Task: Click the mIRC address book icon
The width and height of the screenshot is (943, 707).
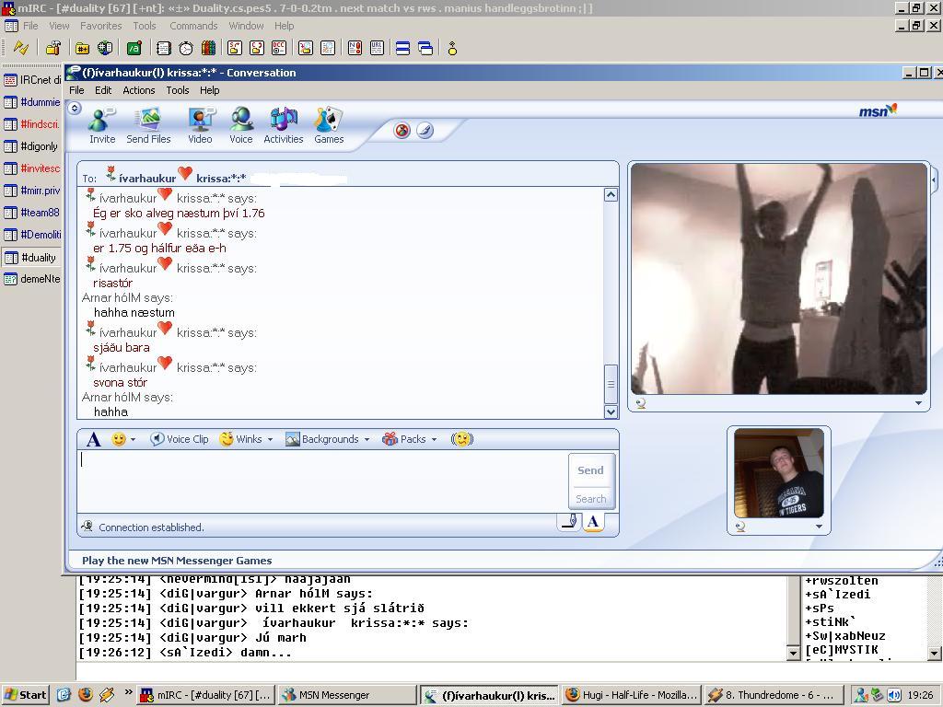Action: [164, 48]
